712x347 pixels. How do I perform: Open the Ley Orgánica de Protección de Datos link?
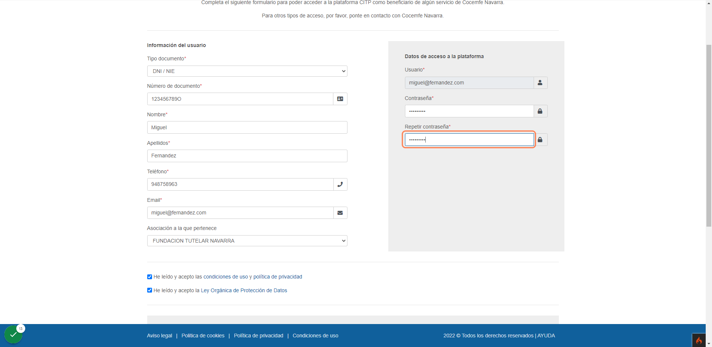pos(244,290)
